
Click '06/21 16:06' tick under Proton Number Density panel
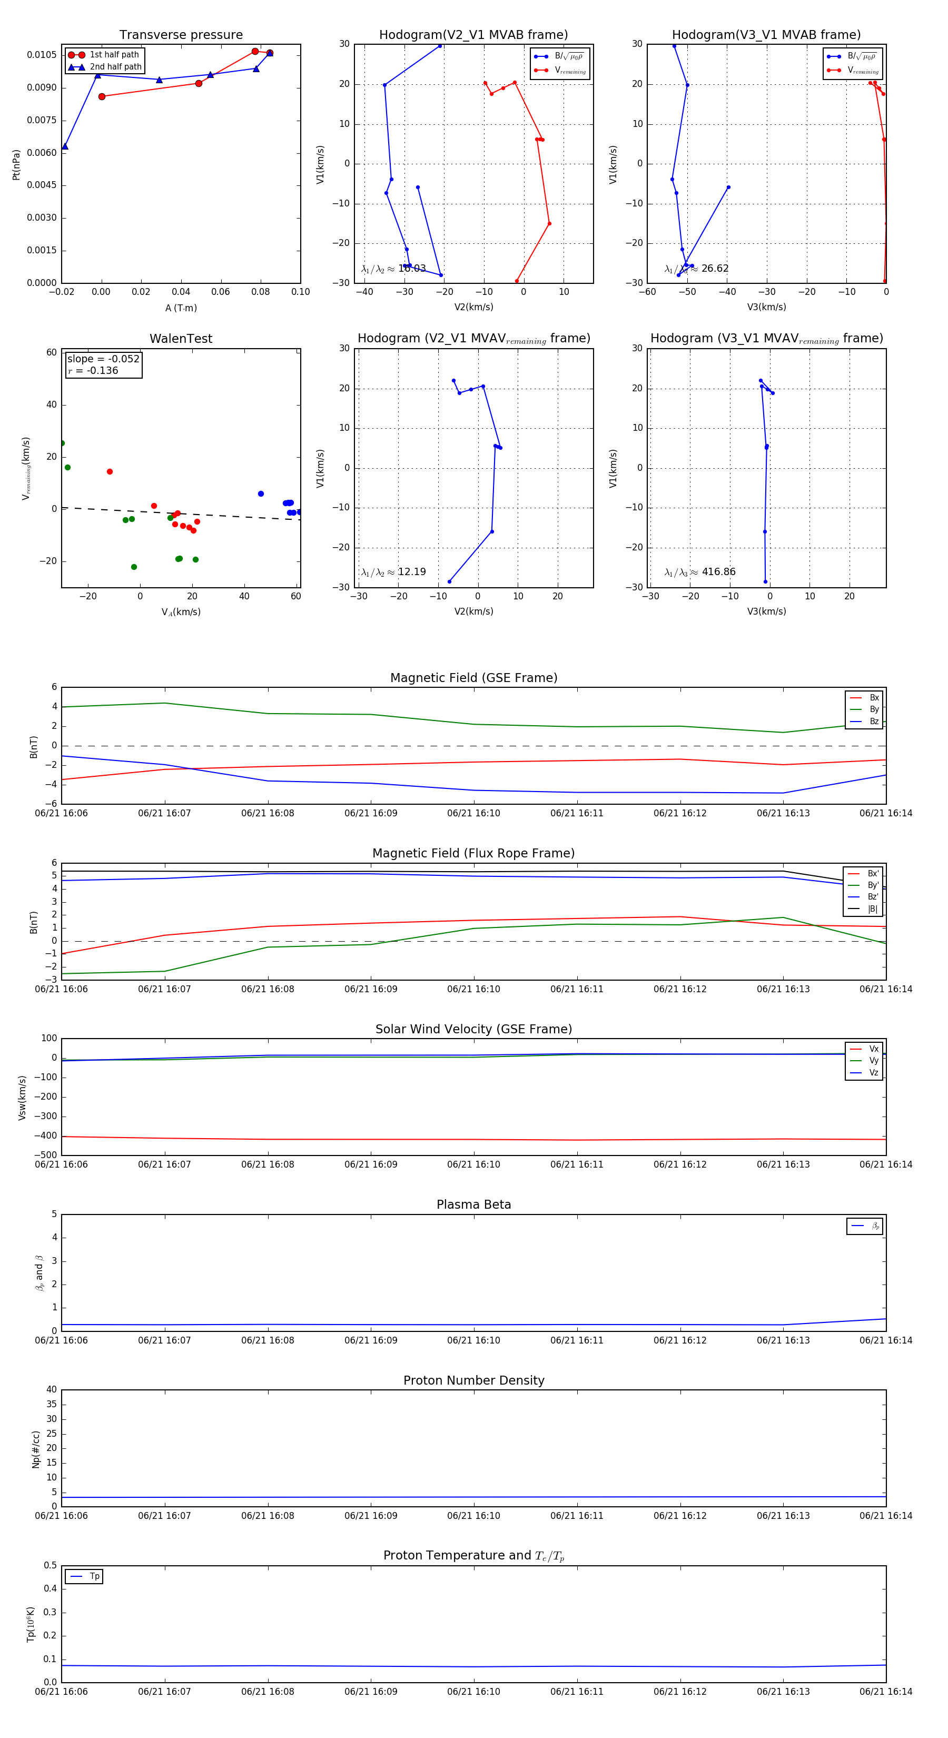pos(62,1516)
